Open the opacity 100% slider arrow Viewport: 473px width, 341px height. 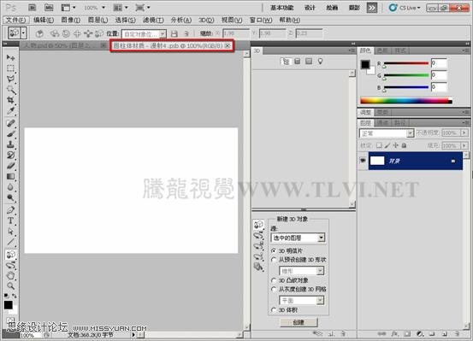click(464, 132)
